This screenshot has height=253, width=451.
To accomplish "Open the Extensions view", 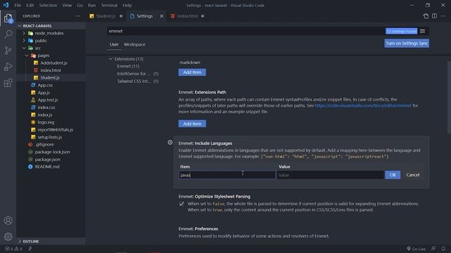I will coord(8,83).
